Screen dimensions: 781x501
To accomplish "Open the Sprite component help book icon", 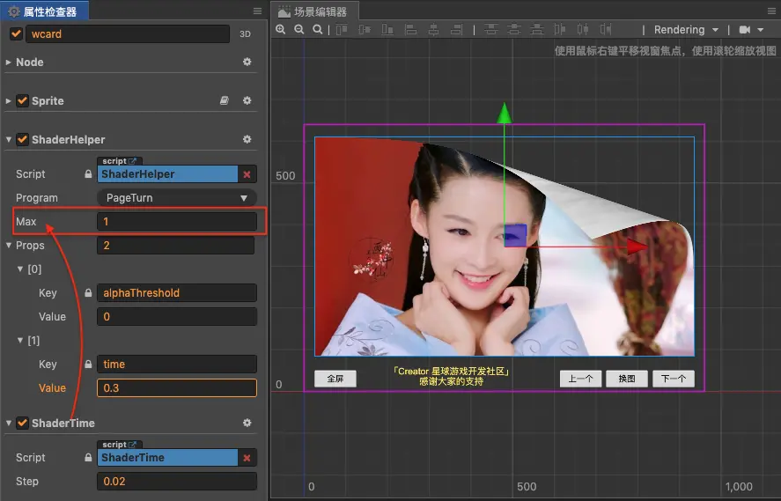I will [225, 101].
